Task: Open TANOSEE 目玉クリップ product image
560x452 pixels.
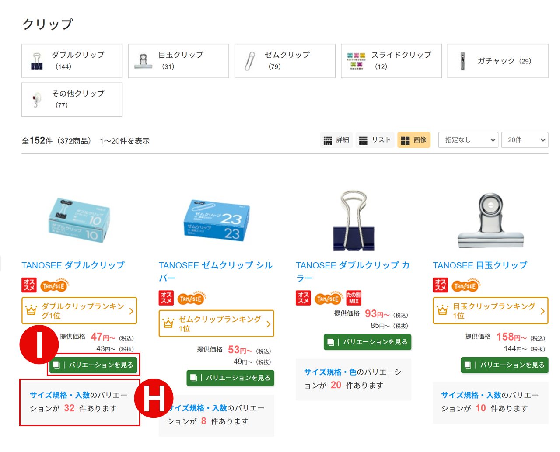Action: 490,220
